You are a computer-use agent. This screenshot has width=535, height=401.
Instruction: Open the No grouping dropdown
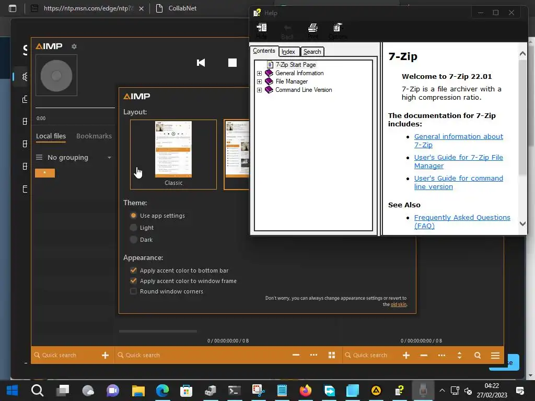click(74, 158)
